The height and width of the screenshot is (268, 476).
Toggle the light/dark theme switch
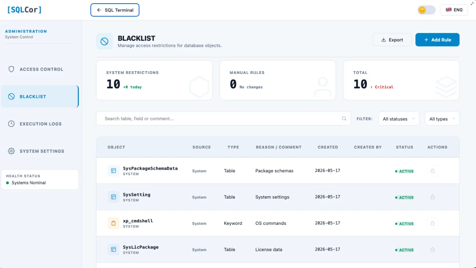pyautogui.click(x=426, y=10)
